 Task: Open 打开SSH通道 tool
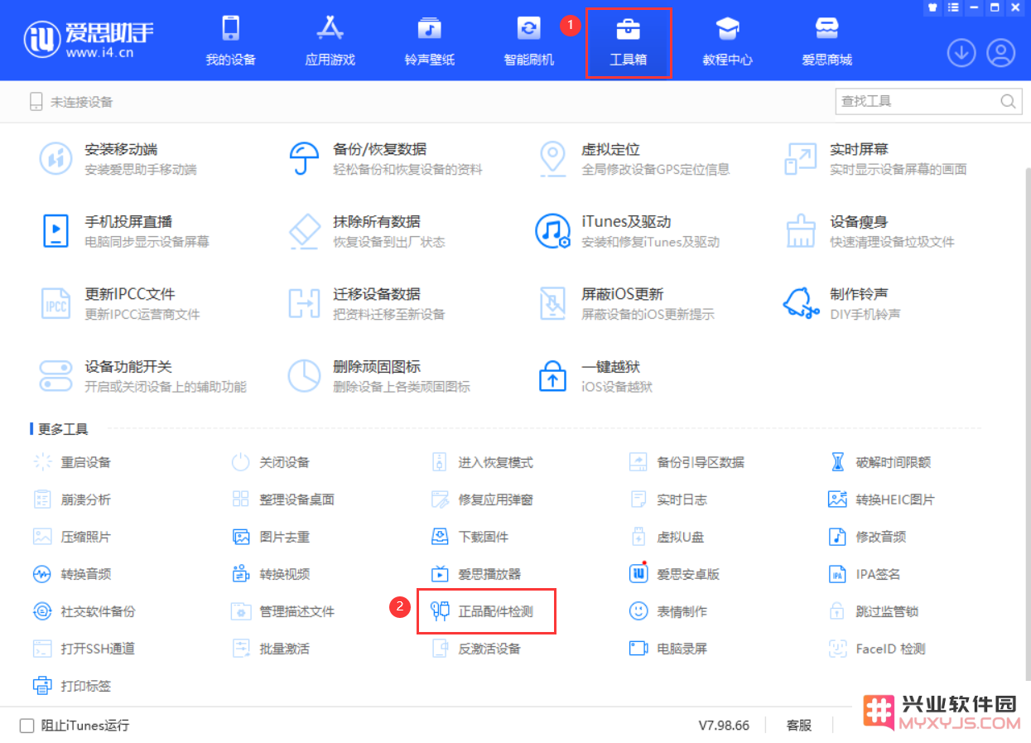coord(84,649)
